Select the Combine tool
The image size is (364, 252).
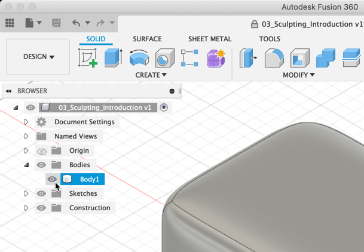click(326, 58)
